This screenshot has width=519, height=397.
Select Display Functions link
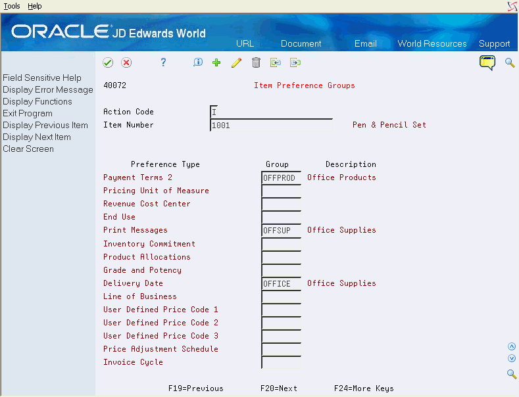point(37,102)
